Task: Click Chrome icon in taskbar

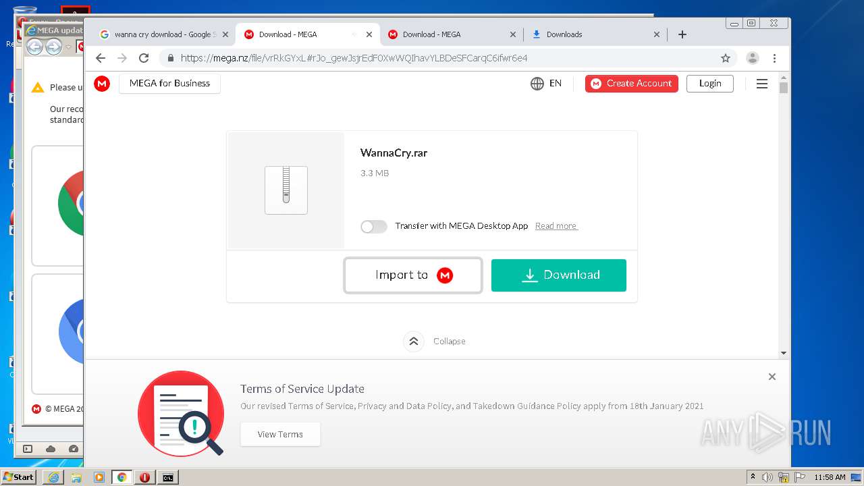Action: [x=122, y=477]
